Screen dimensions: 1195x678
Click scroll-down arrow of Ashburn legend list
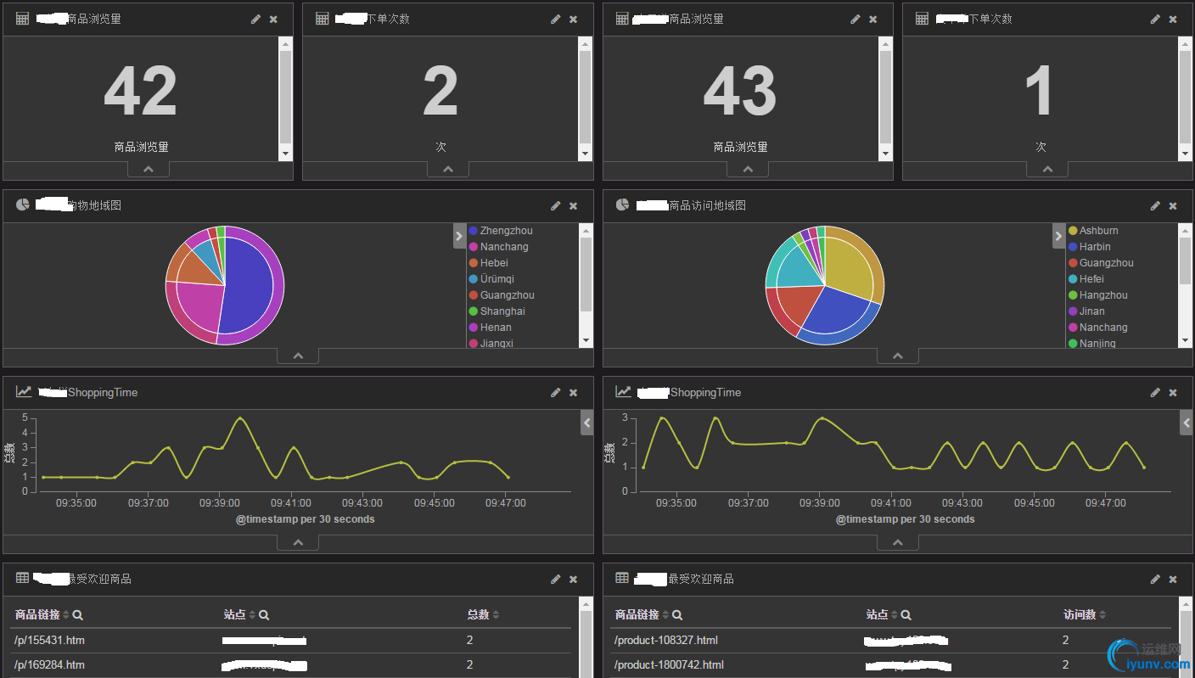(x=1185, y=340)
